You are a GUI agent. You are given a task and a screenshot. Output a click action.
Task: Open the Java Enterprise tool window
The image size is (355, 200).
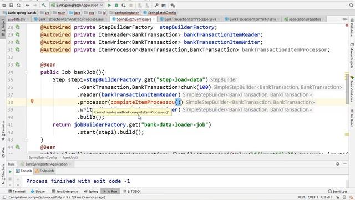pyautogui.click(x=65, y=191)
